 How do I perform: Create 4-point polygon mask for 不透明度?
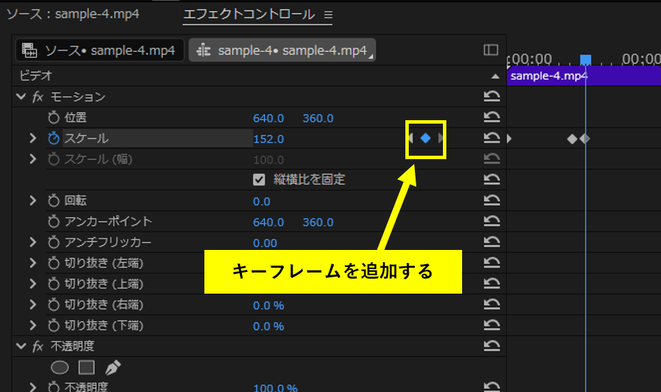click(86, 367)
